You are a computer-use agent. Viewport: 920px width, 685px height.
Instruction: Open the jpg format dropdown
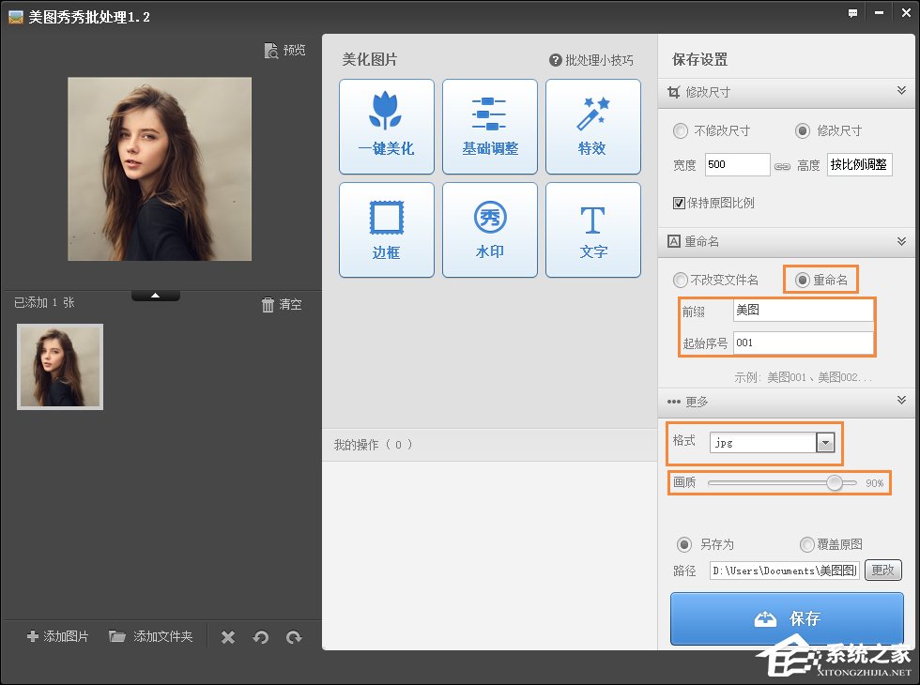coord(824,442)
